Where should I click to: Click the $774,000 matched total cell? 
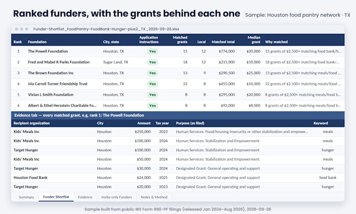[227, 51]
